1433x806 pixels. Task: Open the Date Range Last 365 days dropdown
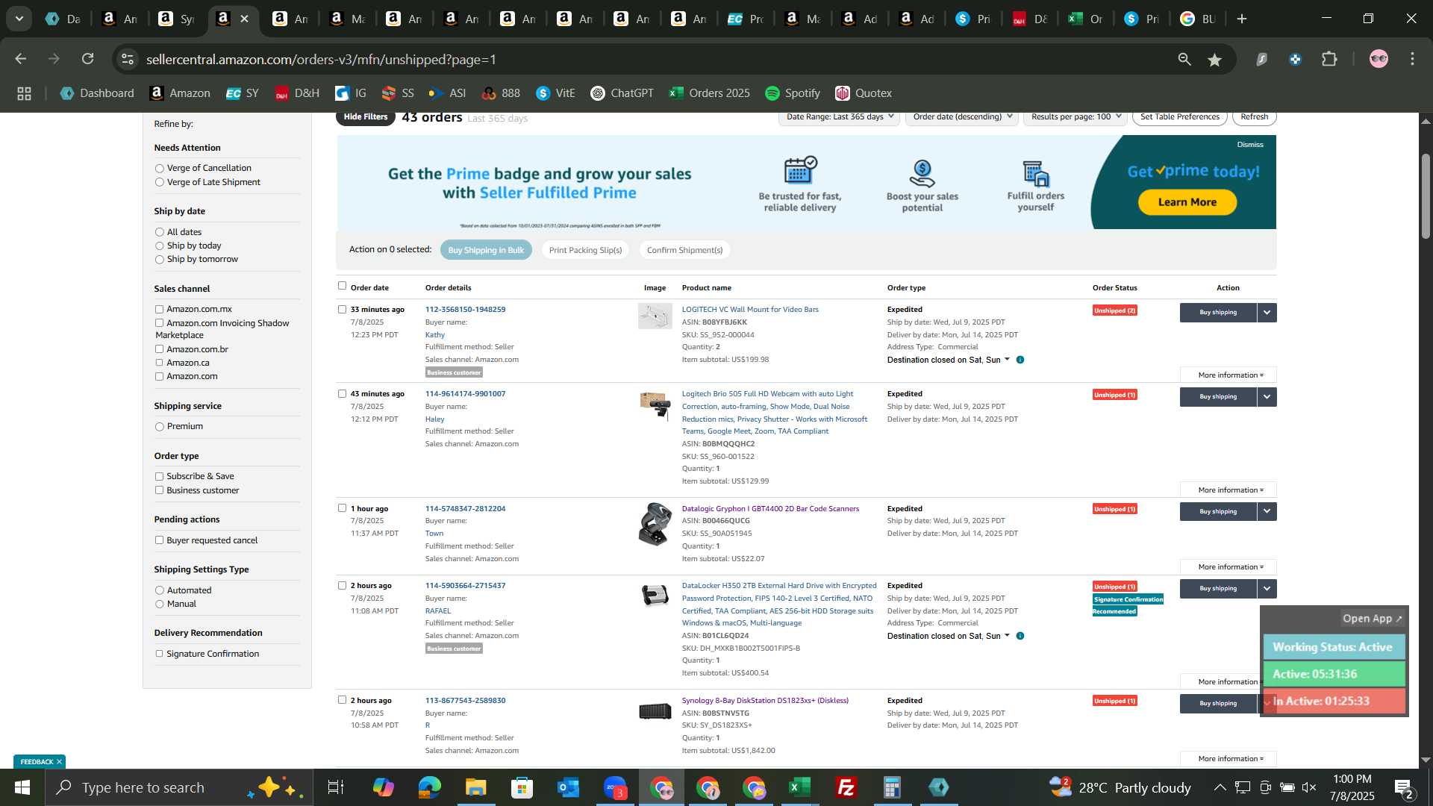point(839,117)
